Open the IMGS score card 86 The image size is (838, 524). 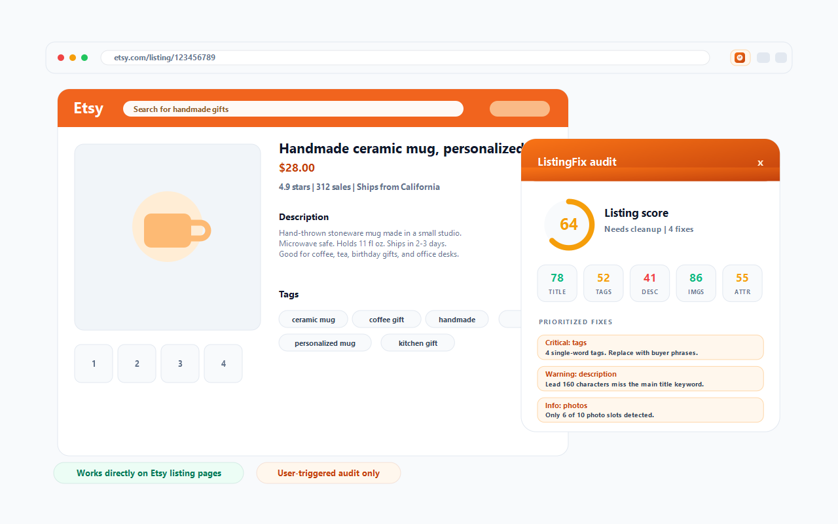pos(696,283)
